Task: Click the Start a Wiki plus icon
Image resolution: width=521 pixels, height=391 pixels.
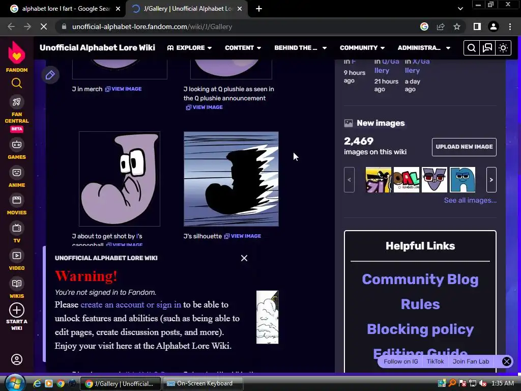Action: [17, 310]
